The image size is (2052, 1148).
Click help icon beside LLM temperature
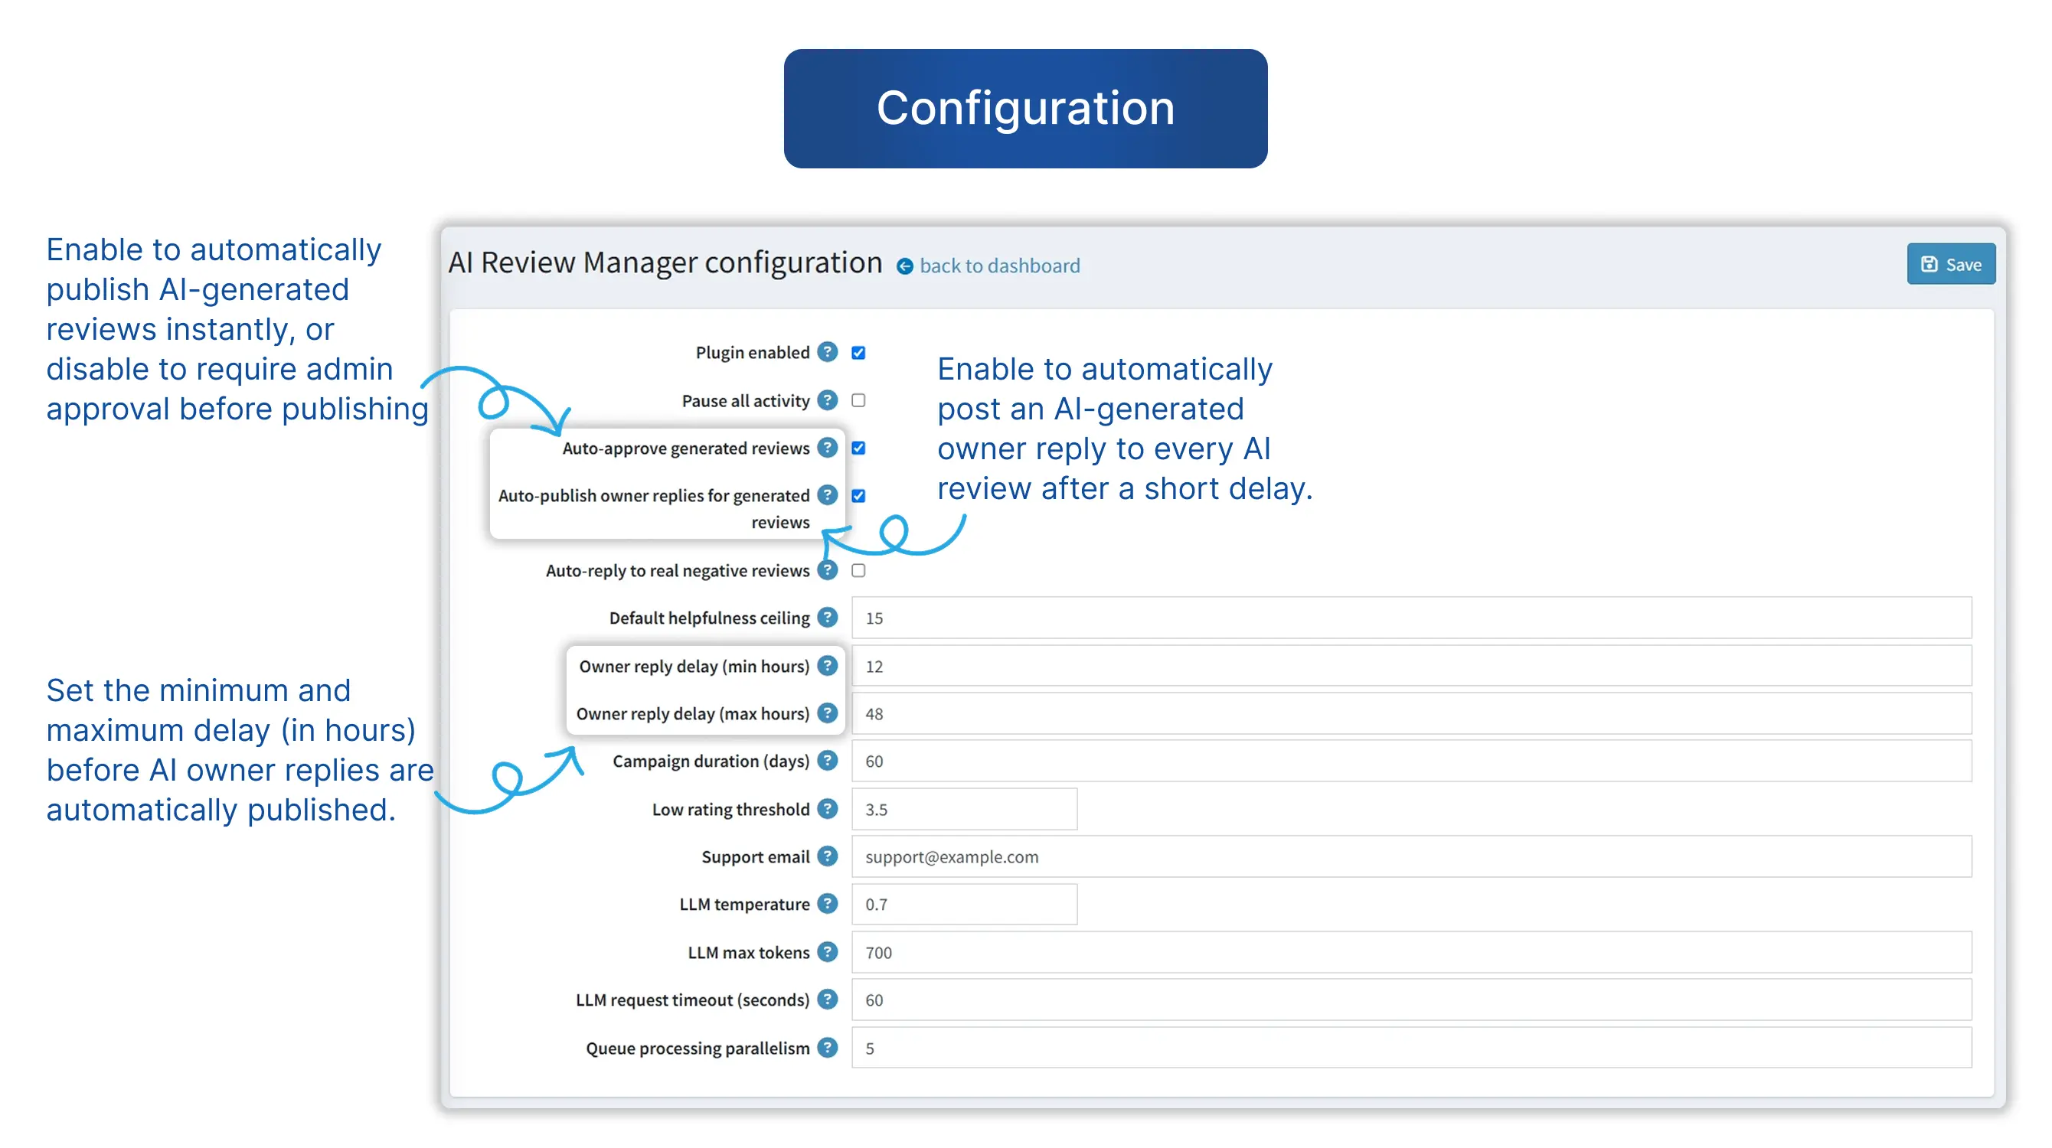[x=828, y=904]
